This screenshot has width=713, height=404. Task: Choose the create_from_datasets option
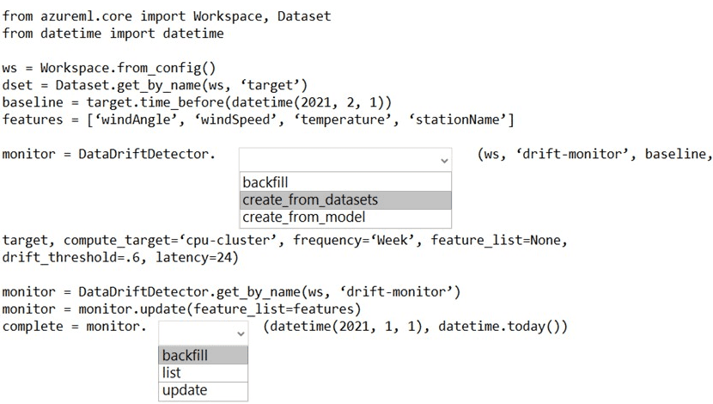coord(310,199)
